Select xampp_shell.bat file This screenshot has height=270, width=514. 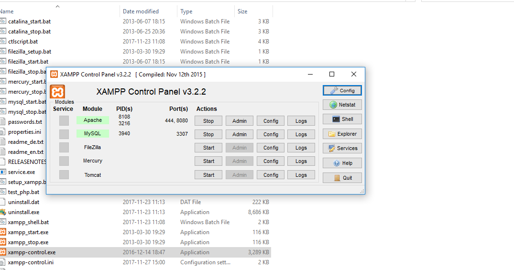tap(28, 222)
